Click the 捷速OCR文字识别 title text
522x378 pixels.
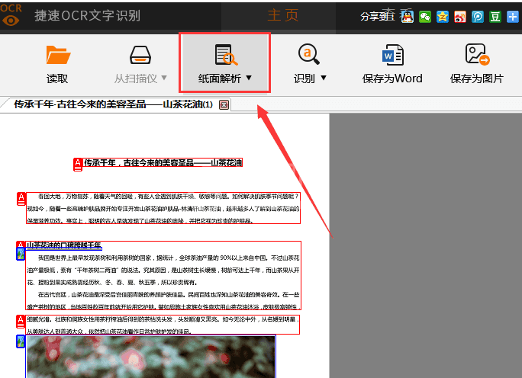click(x=87, y=15)
